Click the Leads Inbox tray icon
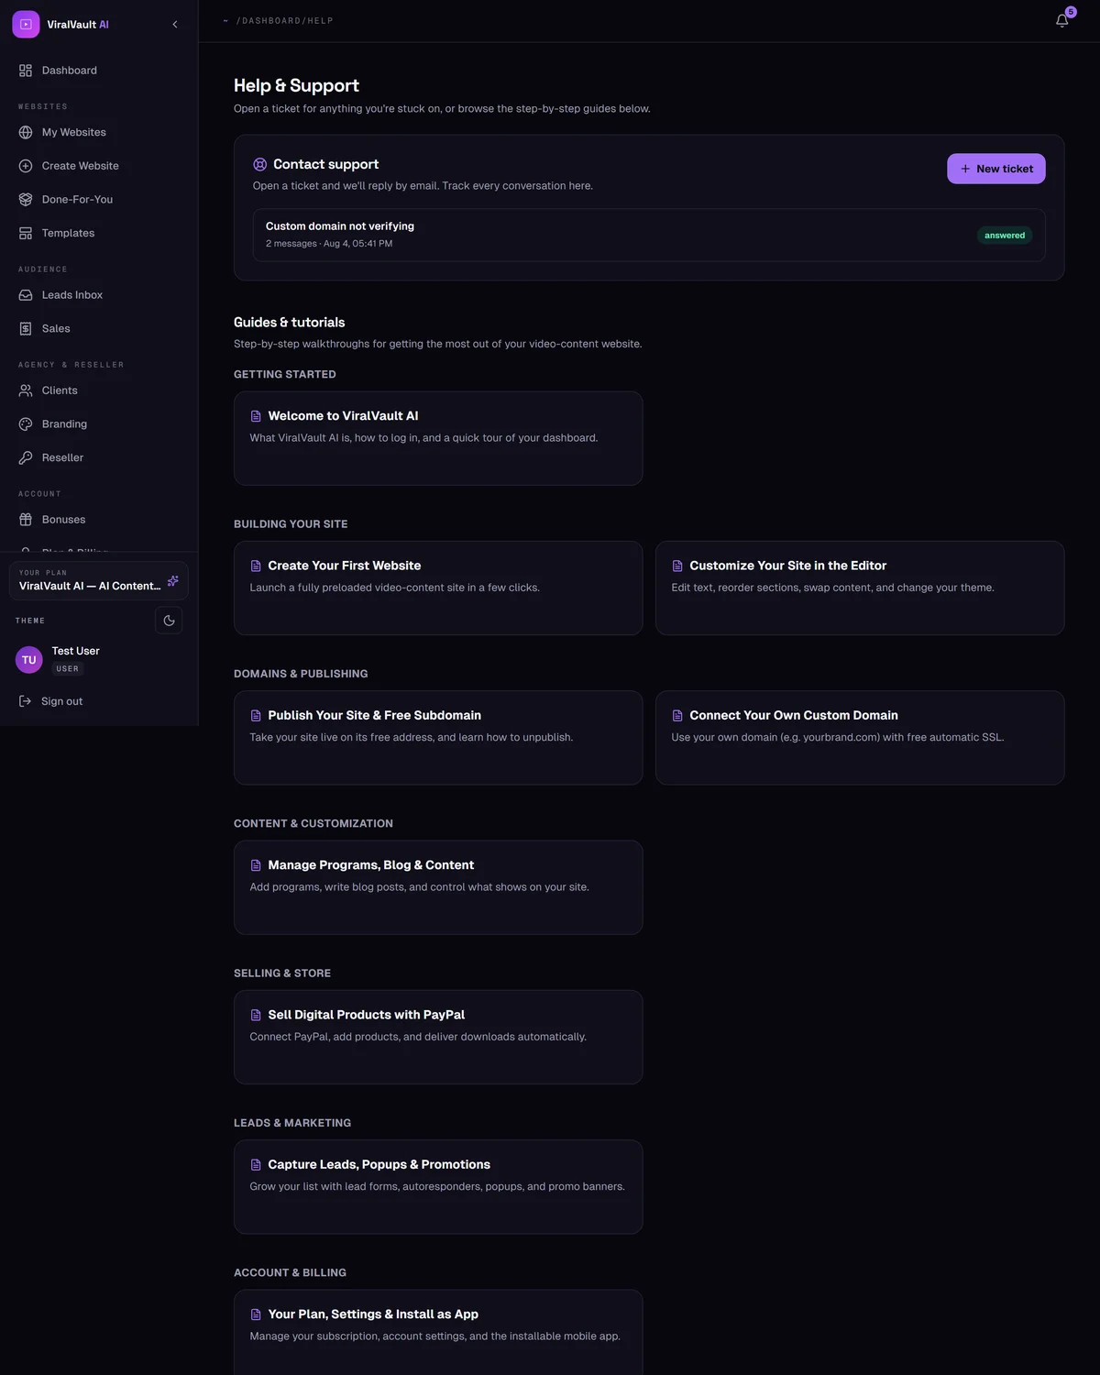 pos(26,295)
